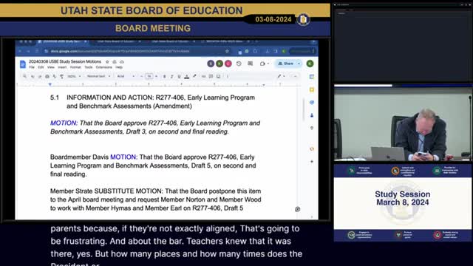Open the File menu

(x=32, y=67)
